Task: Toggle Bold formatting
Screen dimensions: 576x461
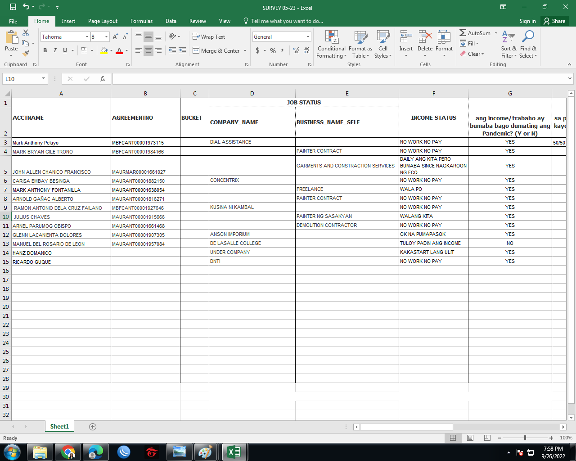Action: [45, 50]
